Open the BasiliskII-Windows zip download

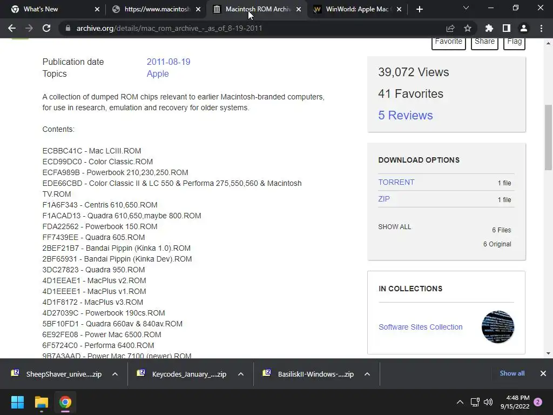308,374
